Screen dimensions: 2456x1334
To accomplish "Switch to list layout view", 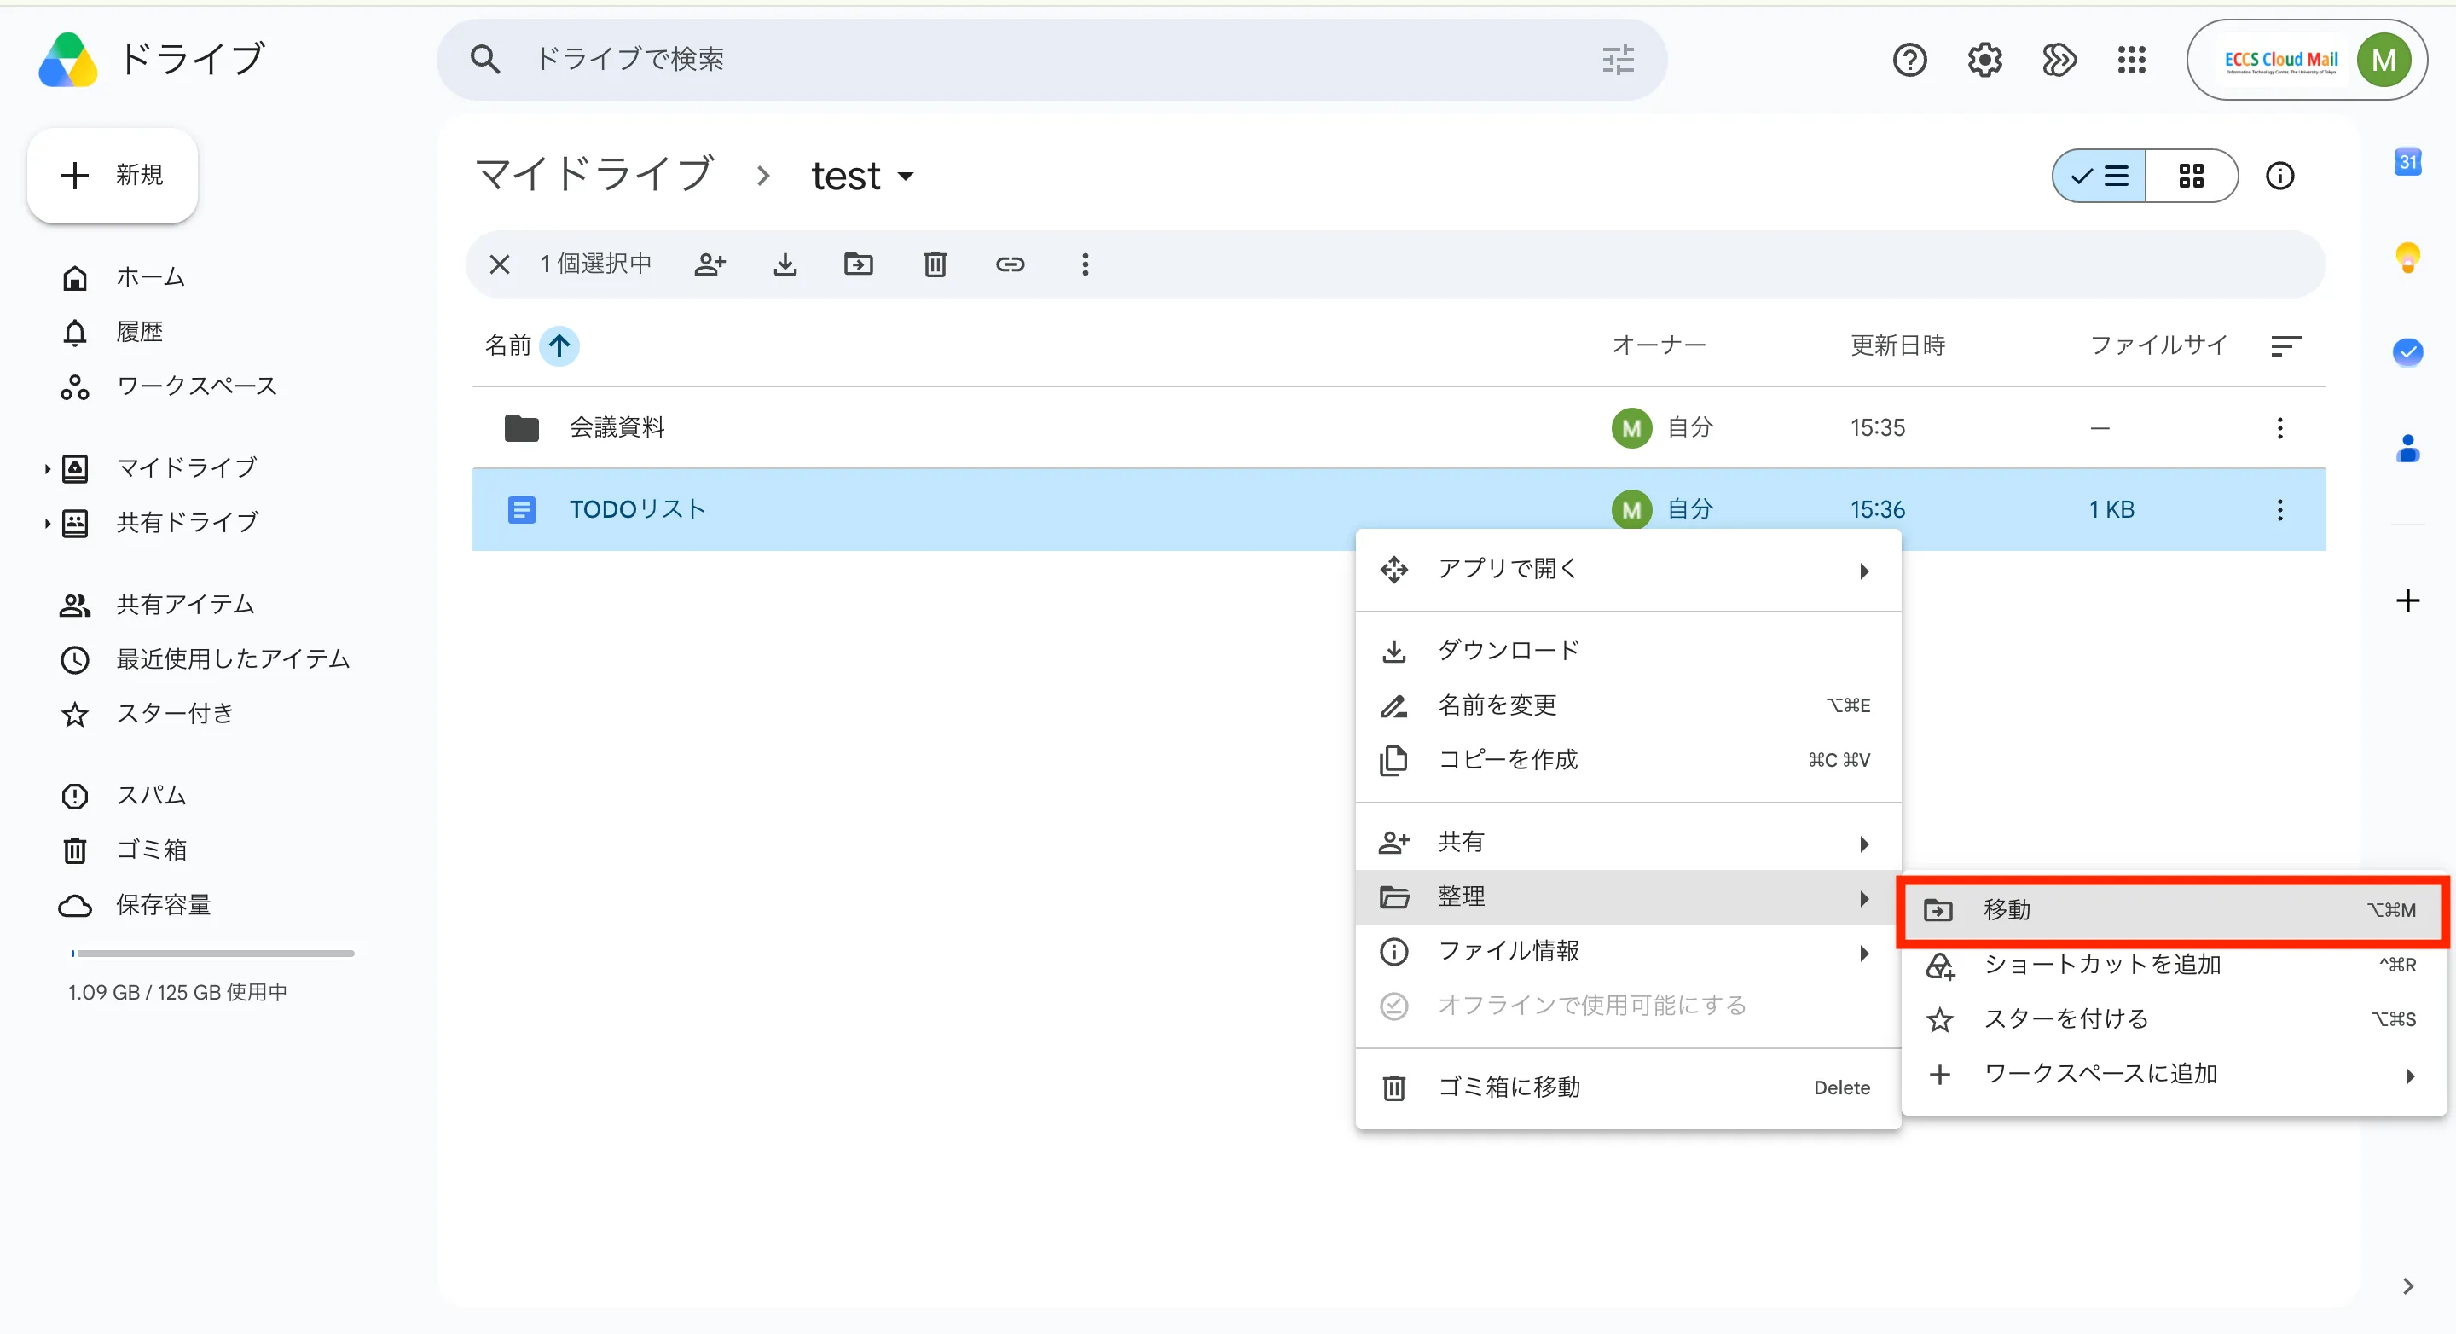I will point(2100,176).
